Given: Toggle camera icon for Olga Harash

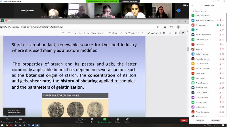Looking at the screenshot, I should [223, 78].
